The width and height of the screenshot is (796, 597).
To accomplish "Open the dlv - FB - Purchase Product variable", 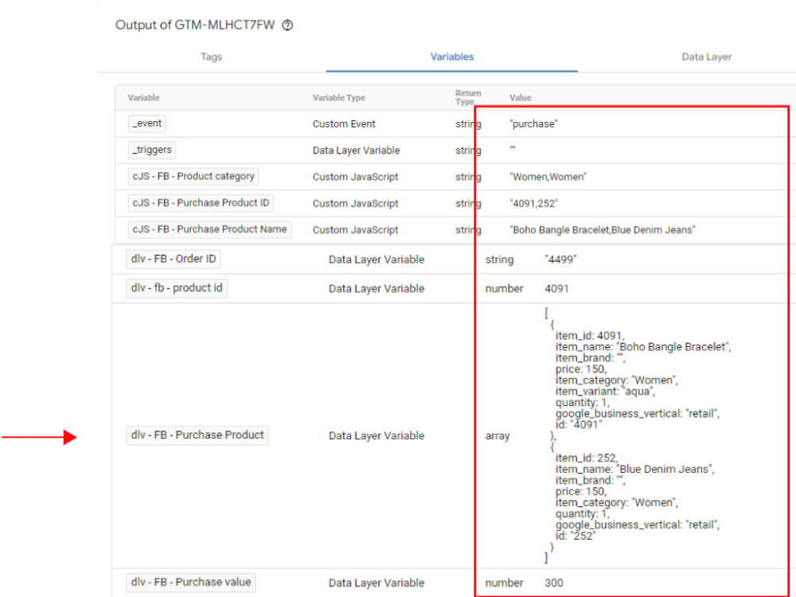I will pyautogui.click(x=197, y=435).
